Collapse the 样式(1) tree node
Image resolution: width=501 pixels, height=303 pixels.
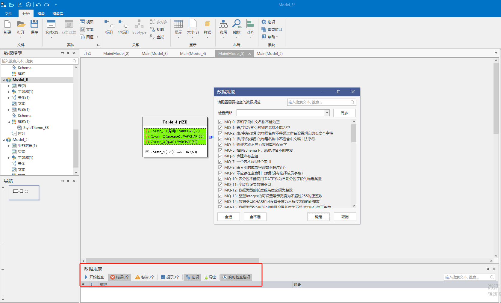(x=9, y=122)
